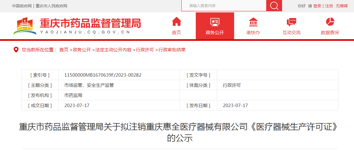The width and height of the screenshot is (354, 151).
Task: Go to 首页 in the breadcrumb
Action: (x=64, y=50)
